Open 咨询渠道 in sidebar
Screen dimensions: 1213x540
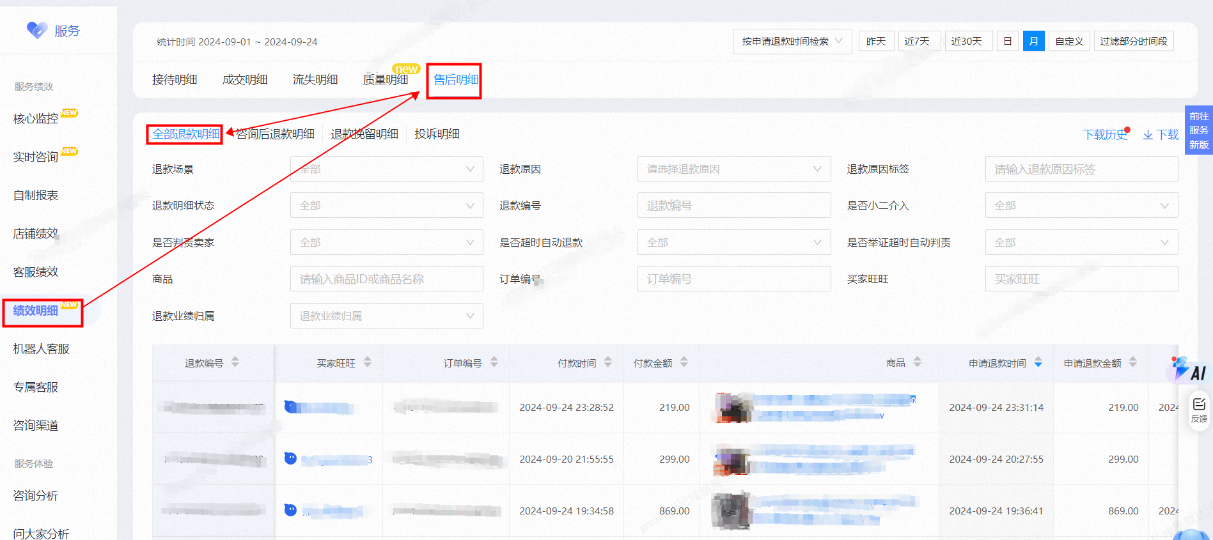[x=36, y=426]
